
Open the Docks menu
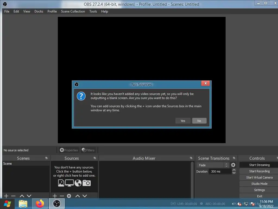(x=39, y=11)
